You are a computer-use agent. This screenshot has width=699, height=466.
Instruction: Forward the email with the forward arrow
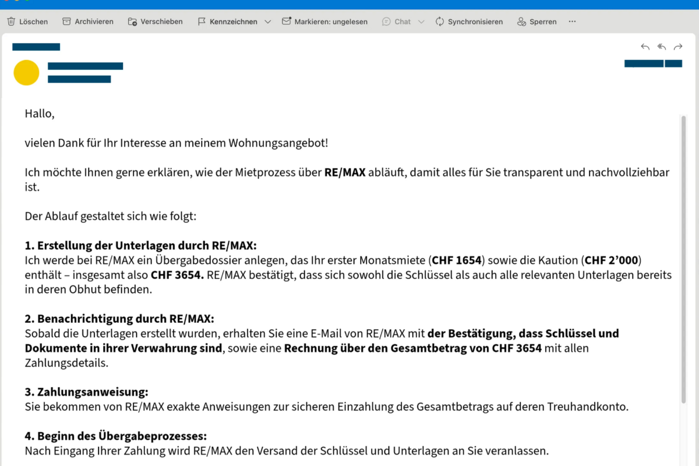(677, 47)
